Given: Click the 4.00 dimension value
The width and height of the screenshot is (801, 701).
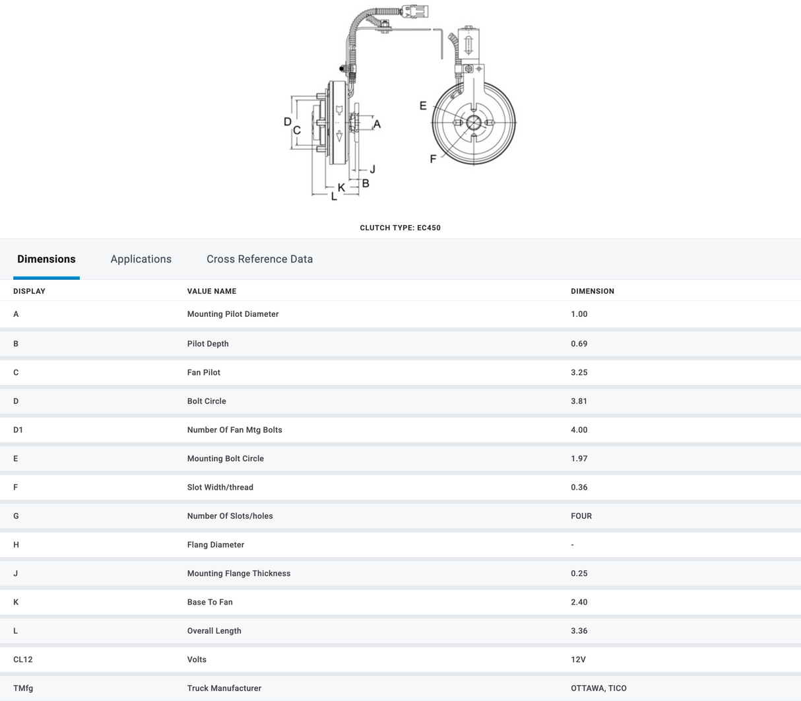Looking at the screenshot, I should pyautogui.click(x=579, y=430).
